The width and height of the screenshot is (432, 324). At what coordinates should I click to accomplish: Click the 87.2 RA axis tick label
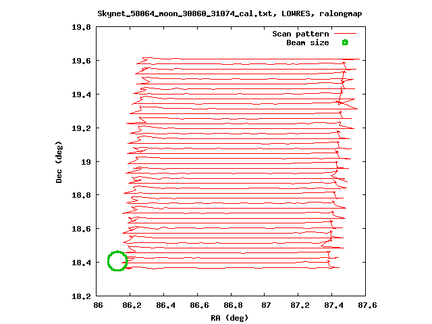(x=300, y=305)
